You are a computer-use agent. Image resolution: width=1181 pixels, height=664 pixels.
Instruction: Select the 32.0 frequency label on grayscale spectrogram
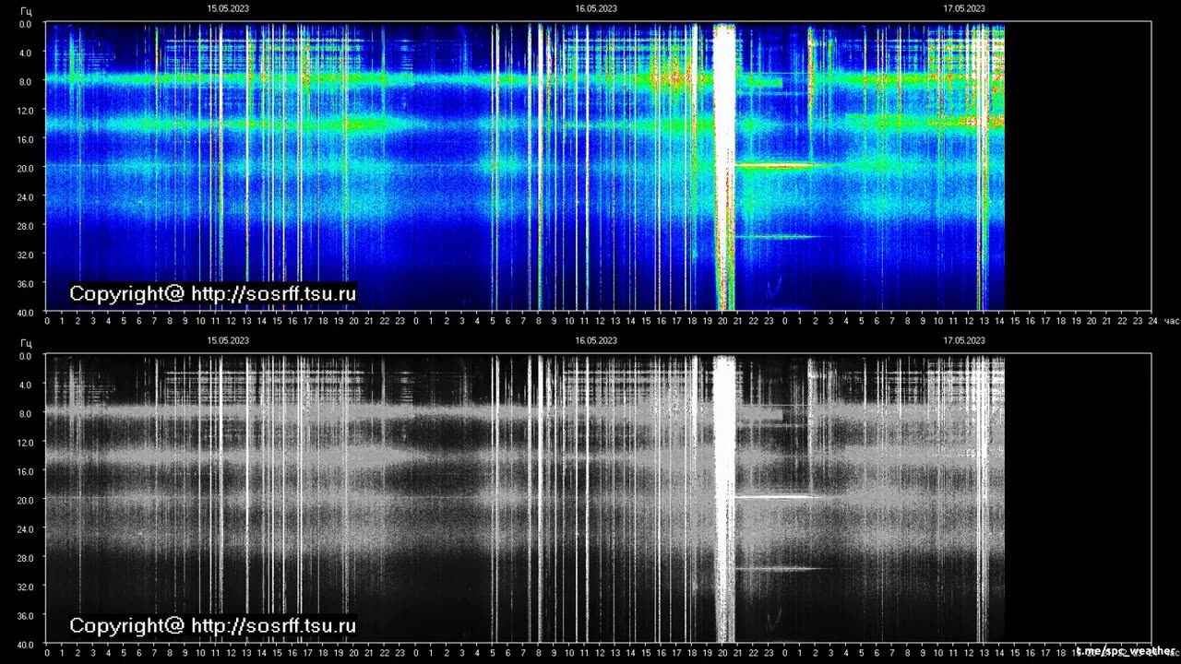pos(26,587)
